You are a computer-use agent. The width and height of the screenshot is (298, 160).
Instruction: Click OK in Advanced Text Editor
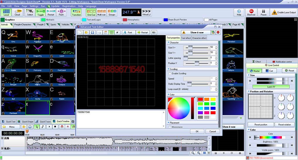point(197,131)
